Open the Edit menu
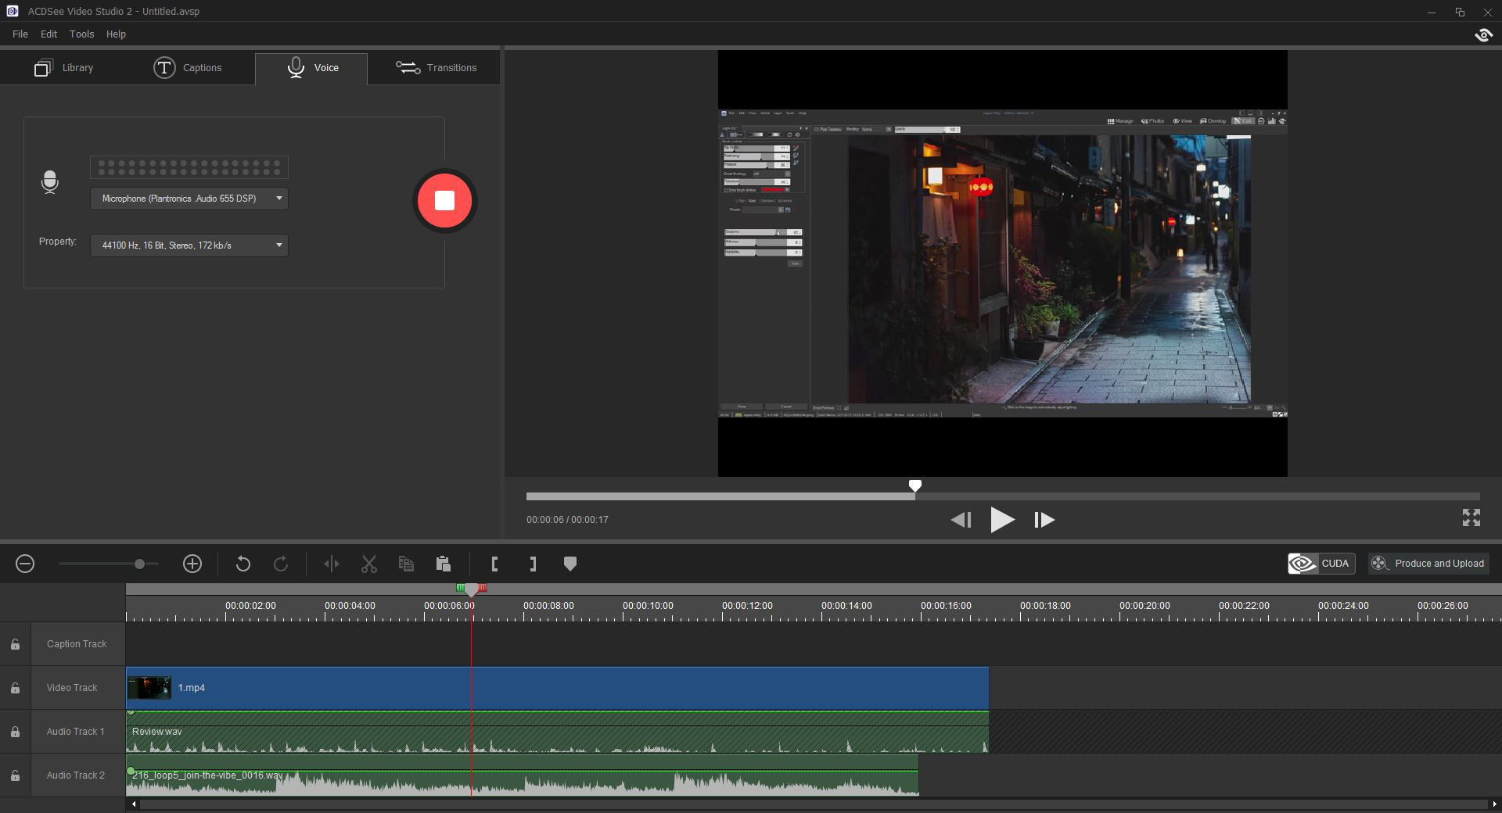This screenshot has height=813, width=1502. point(49,34)
